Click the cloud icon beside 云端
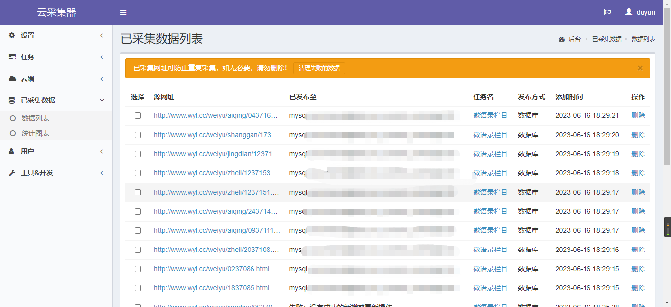This screenshot has height=307, width=671. (x=12, y=79)
